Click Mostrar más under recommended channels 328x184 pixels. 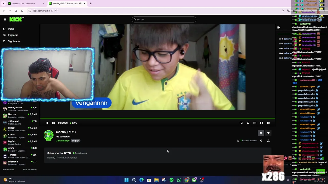[x=8, y=169]
